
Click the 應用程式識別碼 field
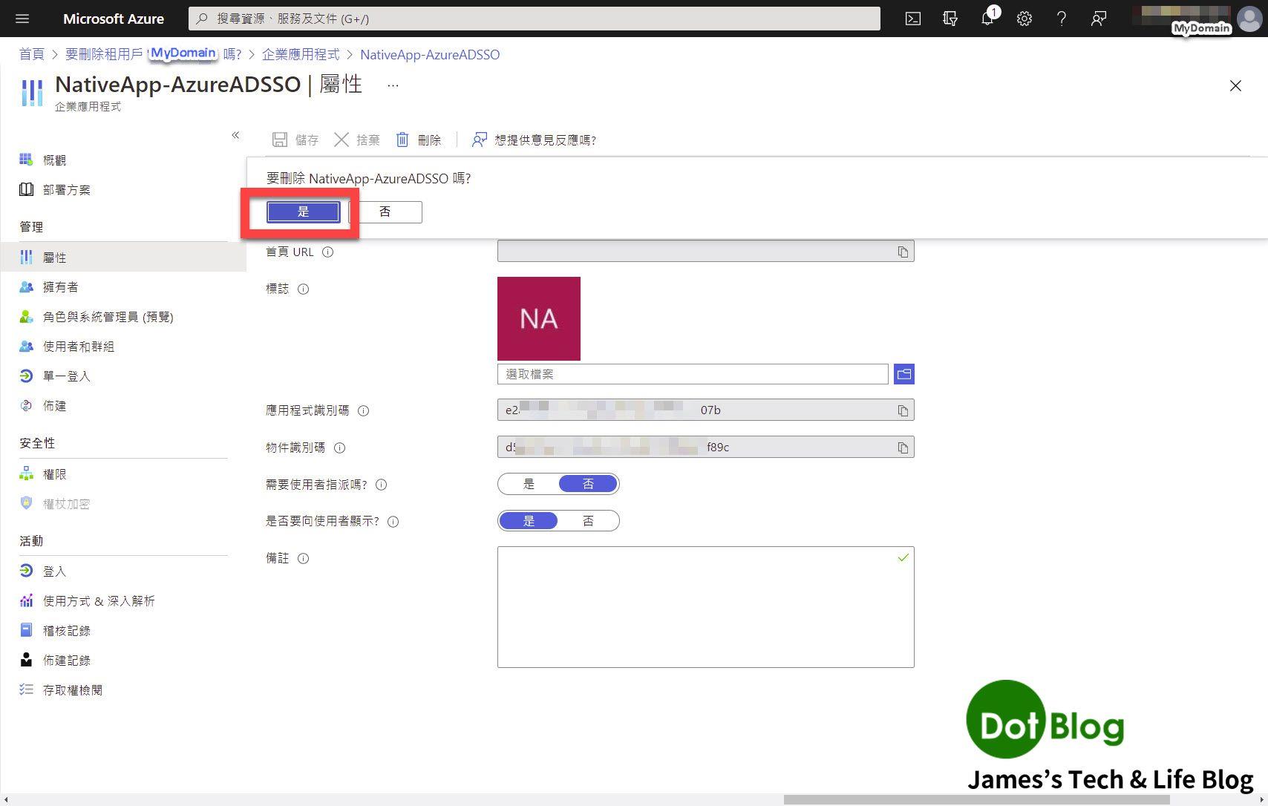706,410
